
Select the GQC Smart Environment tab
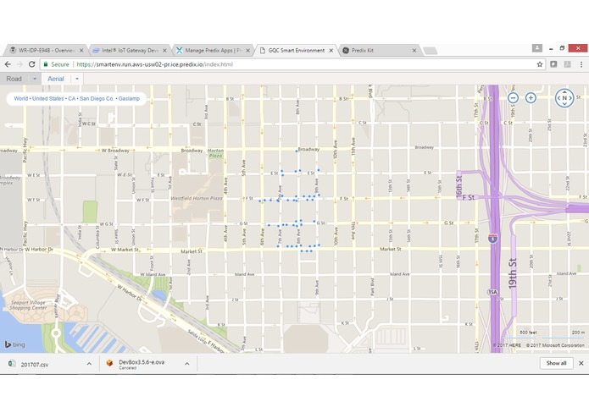[x=295, y=50]
